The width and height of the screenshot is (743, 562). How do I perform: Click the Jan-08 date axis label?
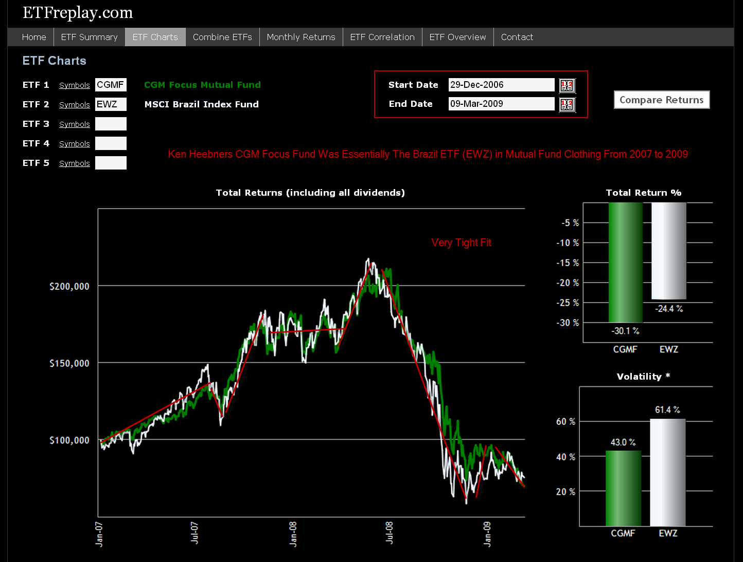[x=293, y=534]
